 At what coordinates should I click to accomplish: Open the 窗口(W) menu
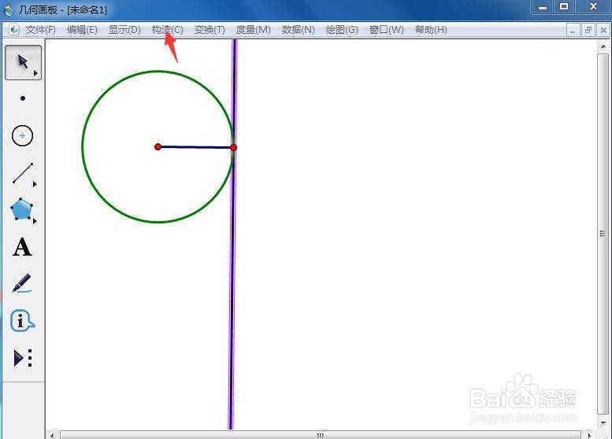click(x=387, y=30)
